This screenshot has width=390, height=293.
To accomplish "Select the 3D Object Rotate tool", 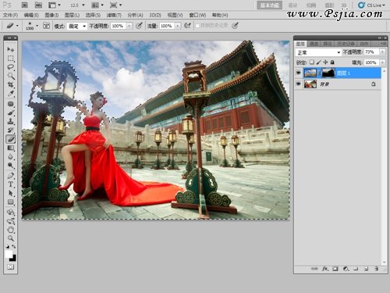I will tap(10, 212).
